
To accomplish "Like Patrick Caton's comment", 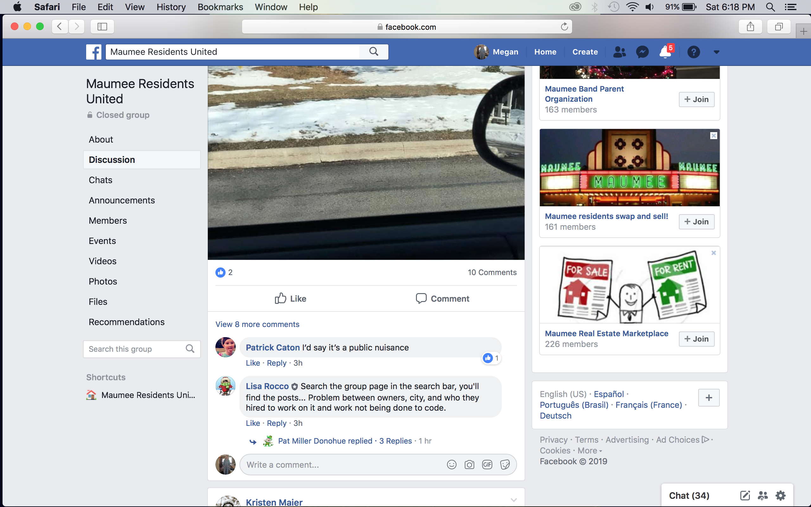I will click(253, 363).
